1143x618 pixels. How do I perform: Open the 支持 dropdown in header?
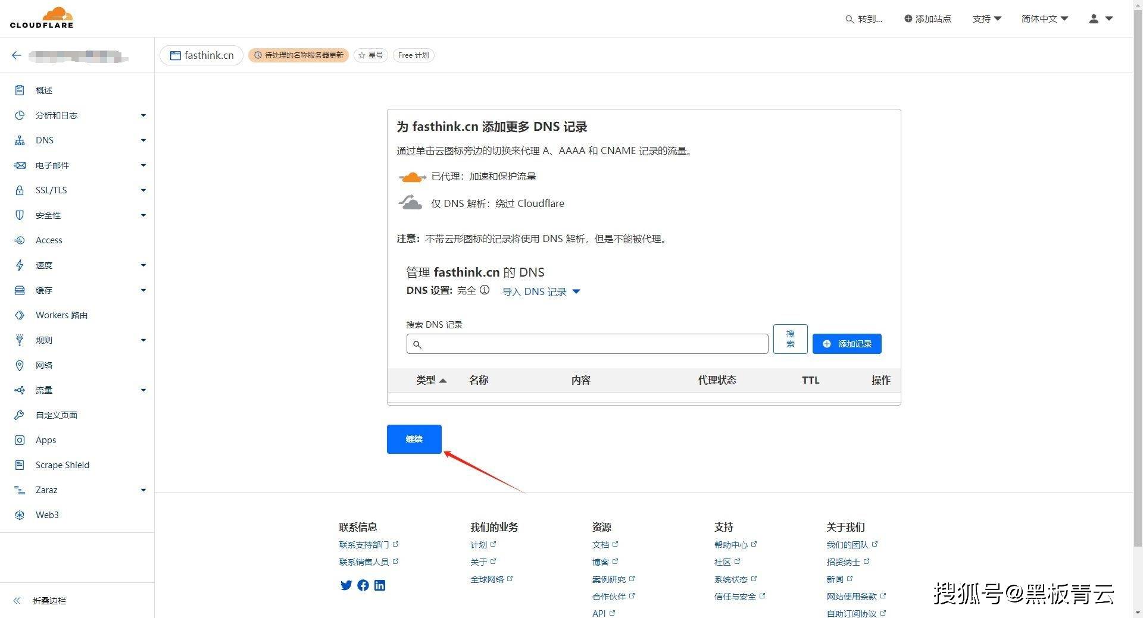point(987,18)
